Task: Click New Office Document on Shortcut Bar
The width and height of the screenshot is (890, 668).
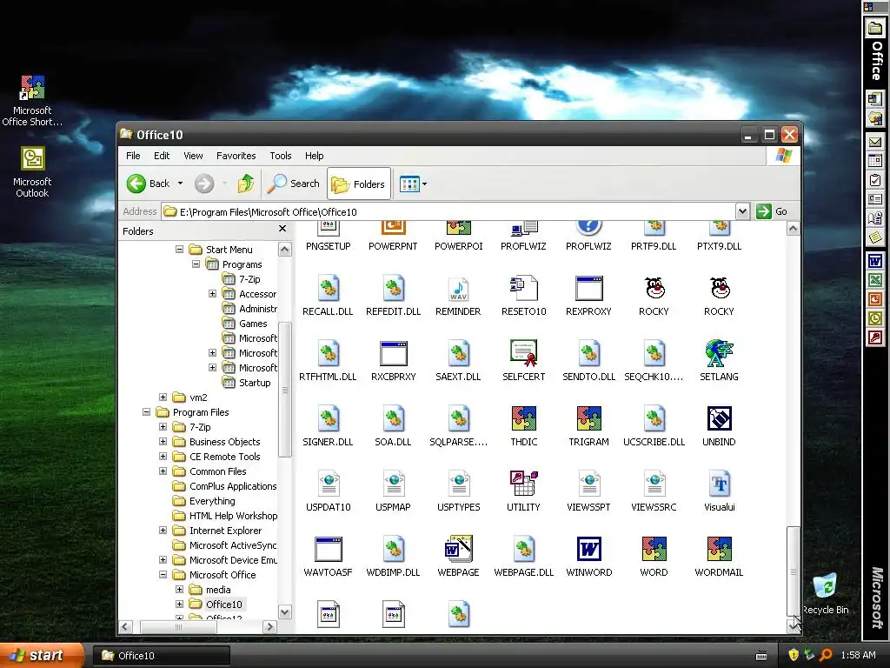Action: click(x=874, y=98)
